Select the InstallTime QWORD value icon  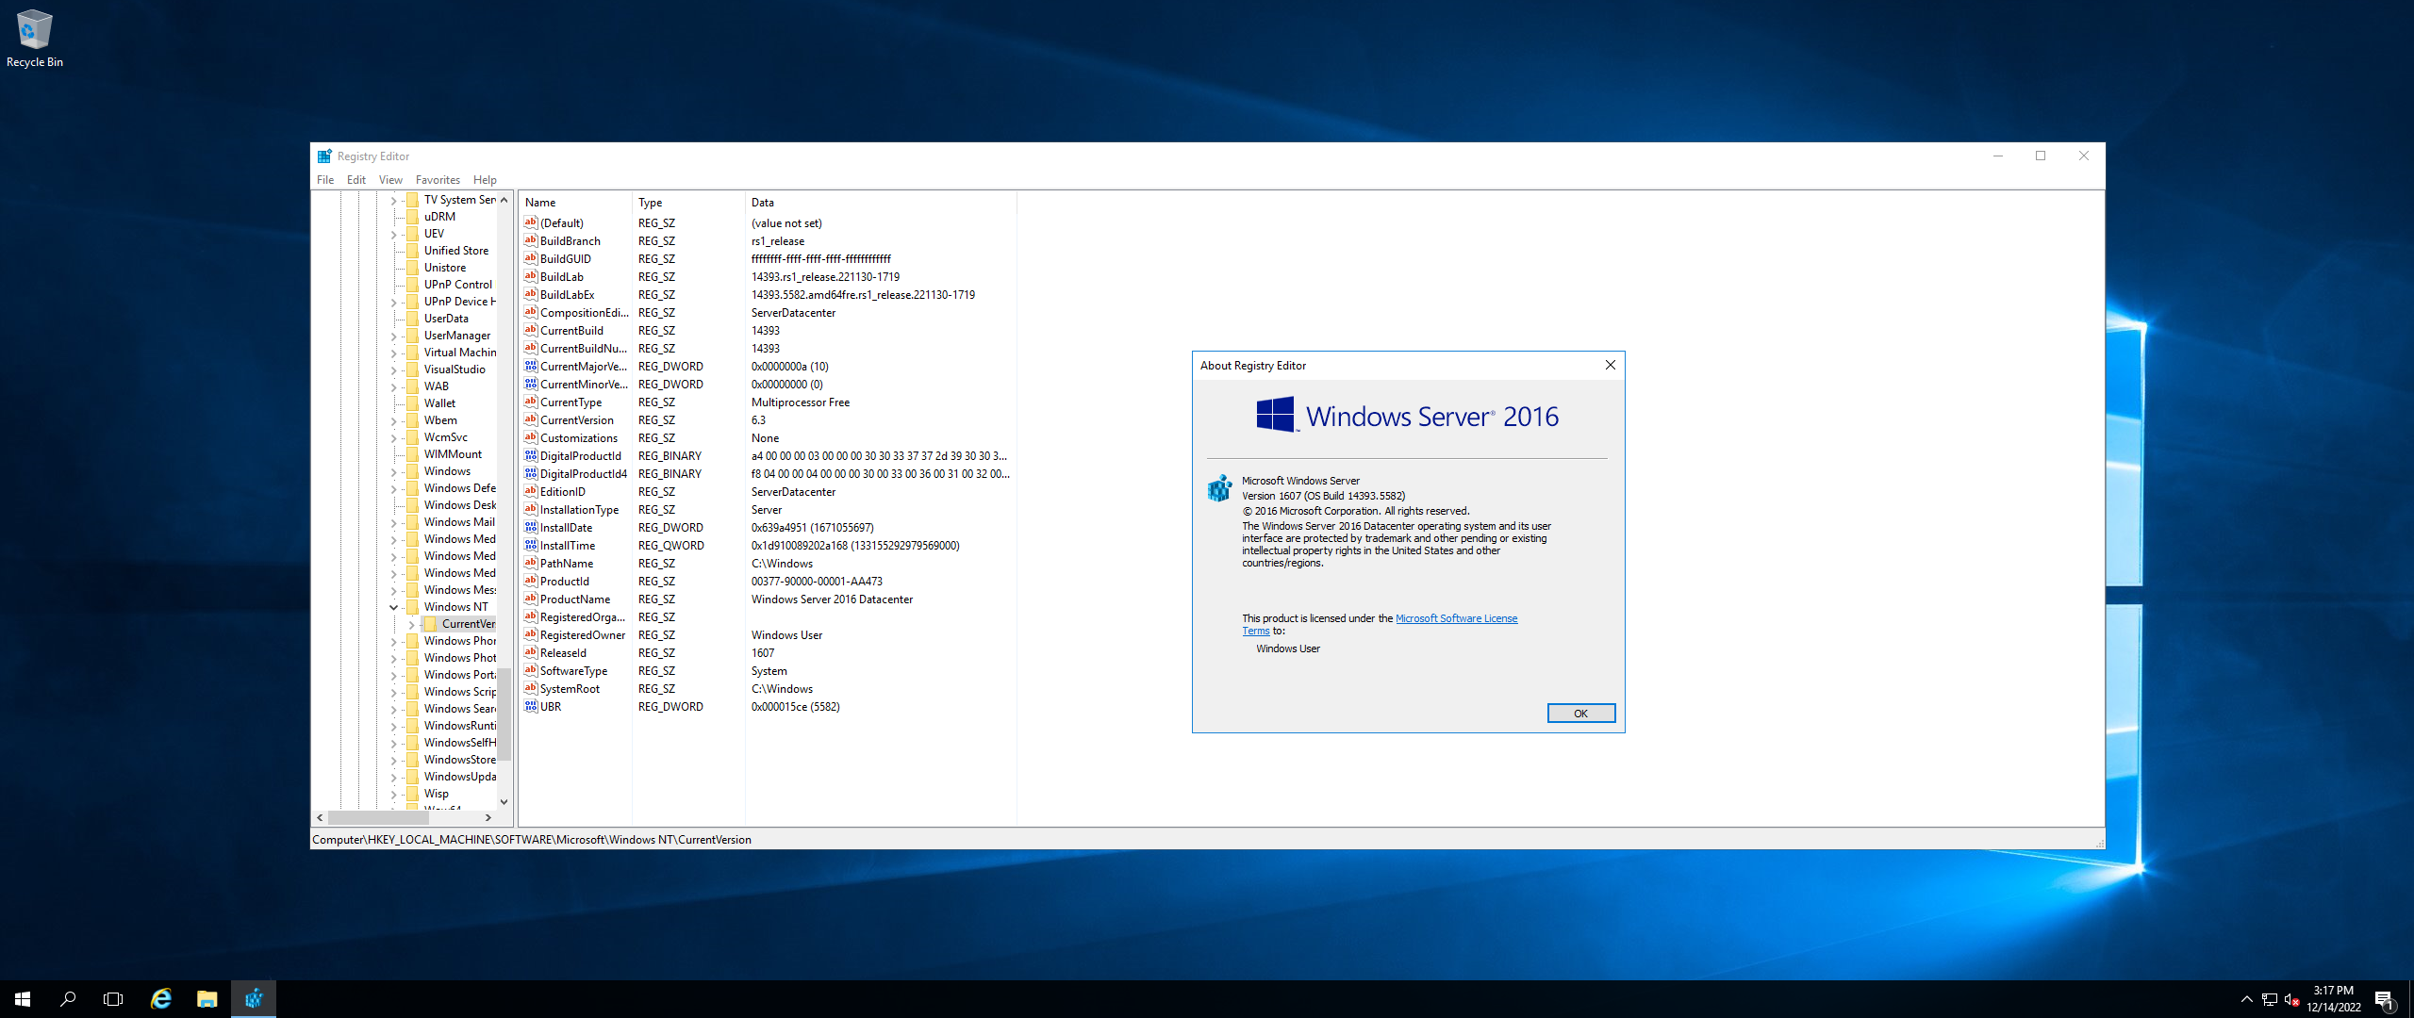pyautogui.click(x=531, y=546)
